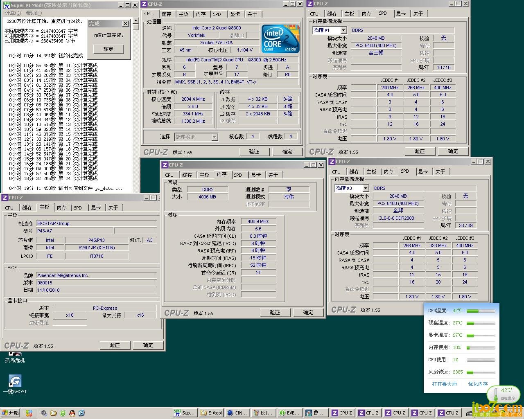The height and width of the screenshot is (419, 524).
Task: Click the BIOS date 11/16/2010 value
Action: pyautogui.click(x=96, y=290)
